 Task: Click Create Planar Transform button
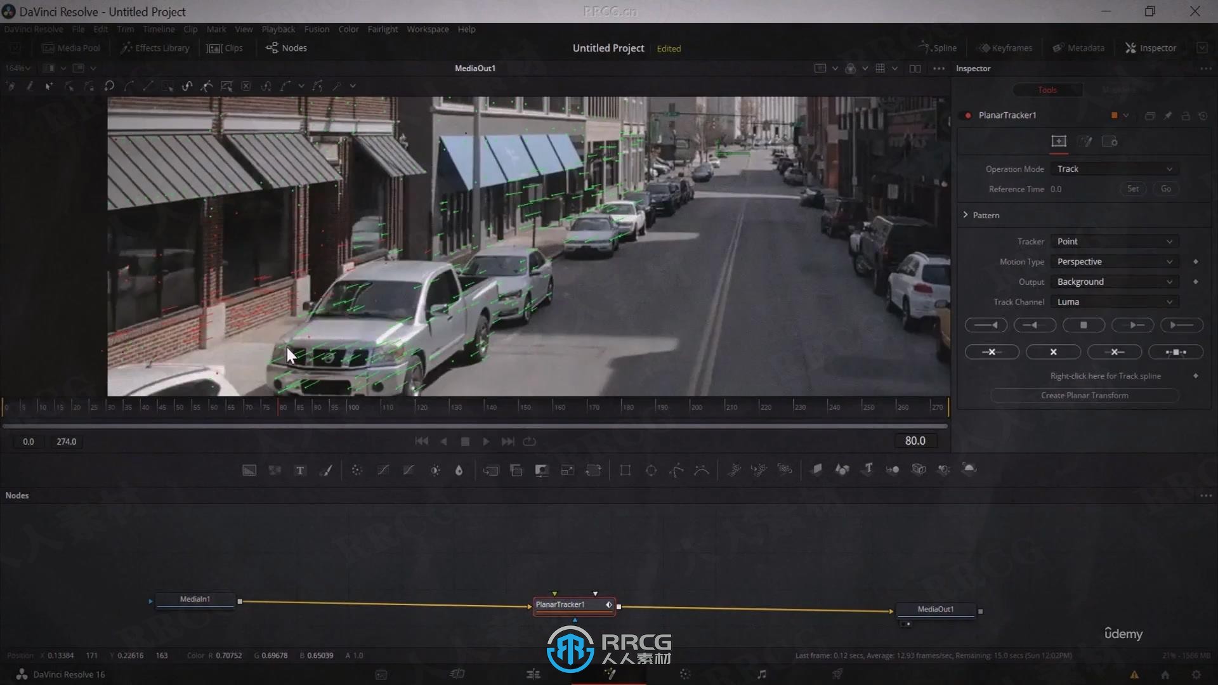pos(1085,396)
